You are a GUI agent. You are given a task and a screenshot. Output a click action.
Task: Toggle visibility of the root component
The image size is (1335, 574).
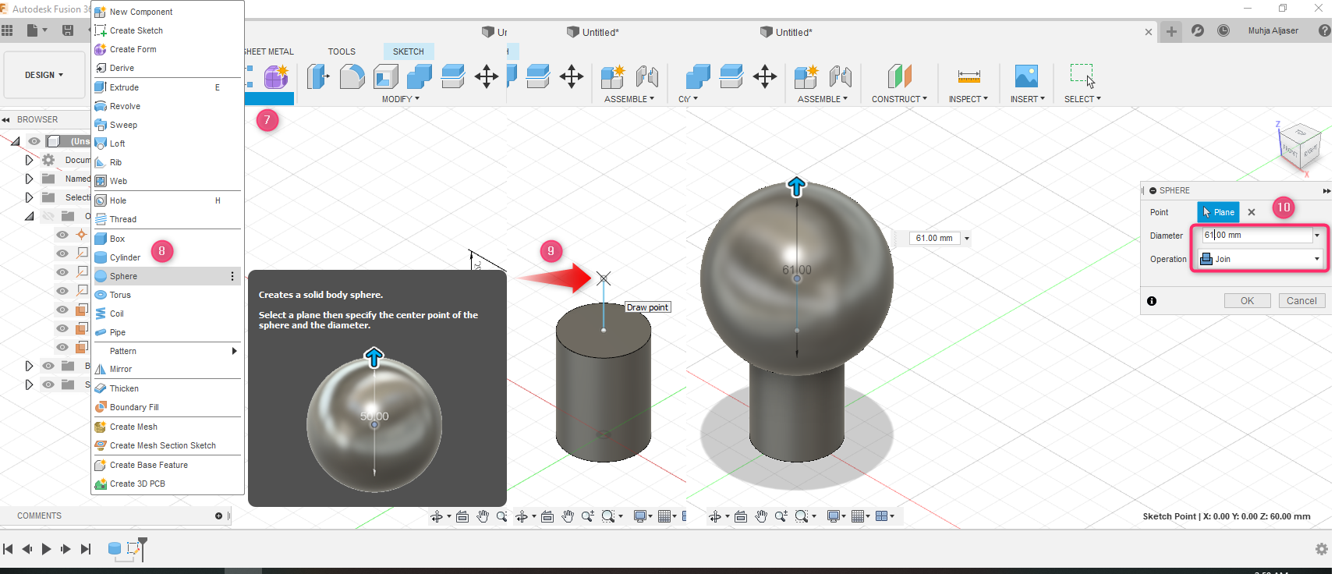tap(34, 141)
